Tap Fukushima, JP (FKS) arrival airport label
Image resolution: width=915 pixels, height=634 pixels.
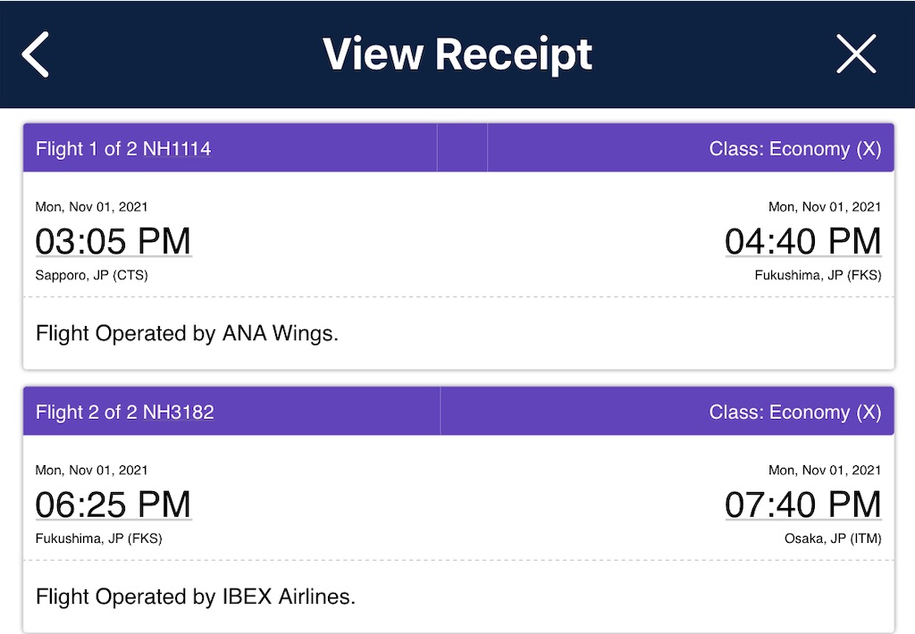pyautogui.click(x=818, y=275)
